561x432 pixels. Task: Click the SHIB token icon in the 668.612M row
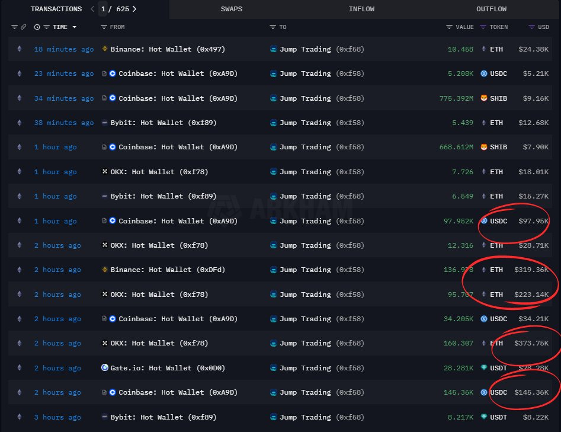(484, 147)
